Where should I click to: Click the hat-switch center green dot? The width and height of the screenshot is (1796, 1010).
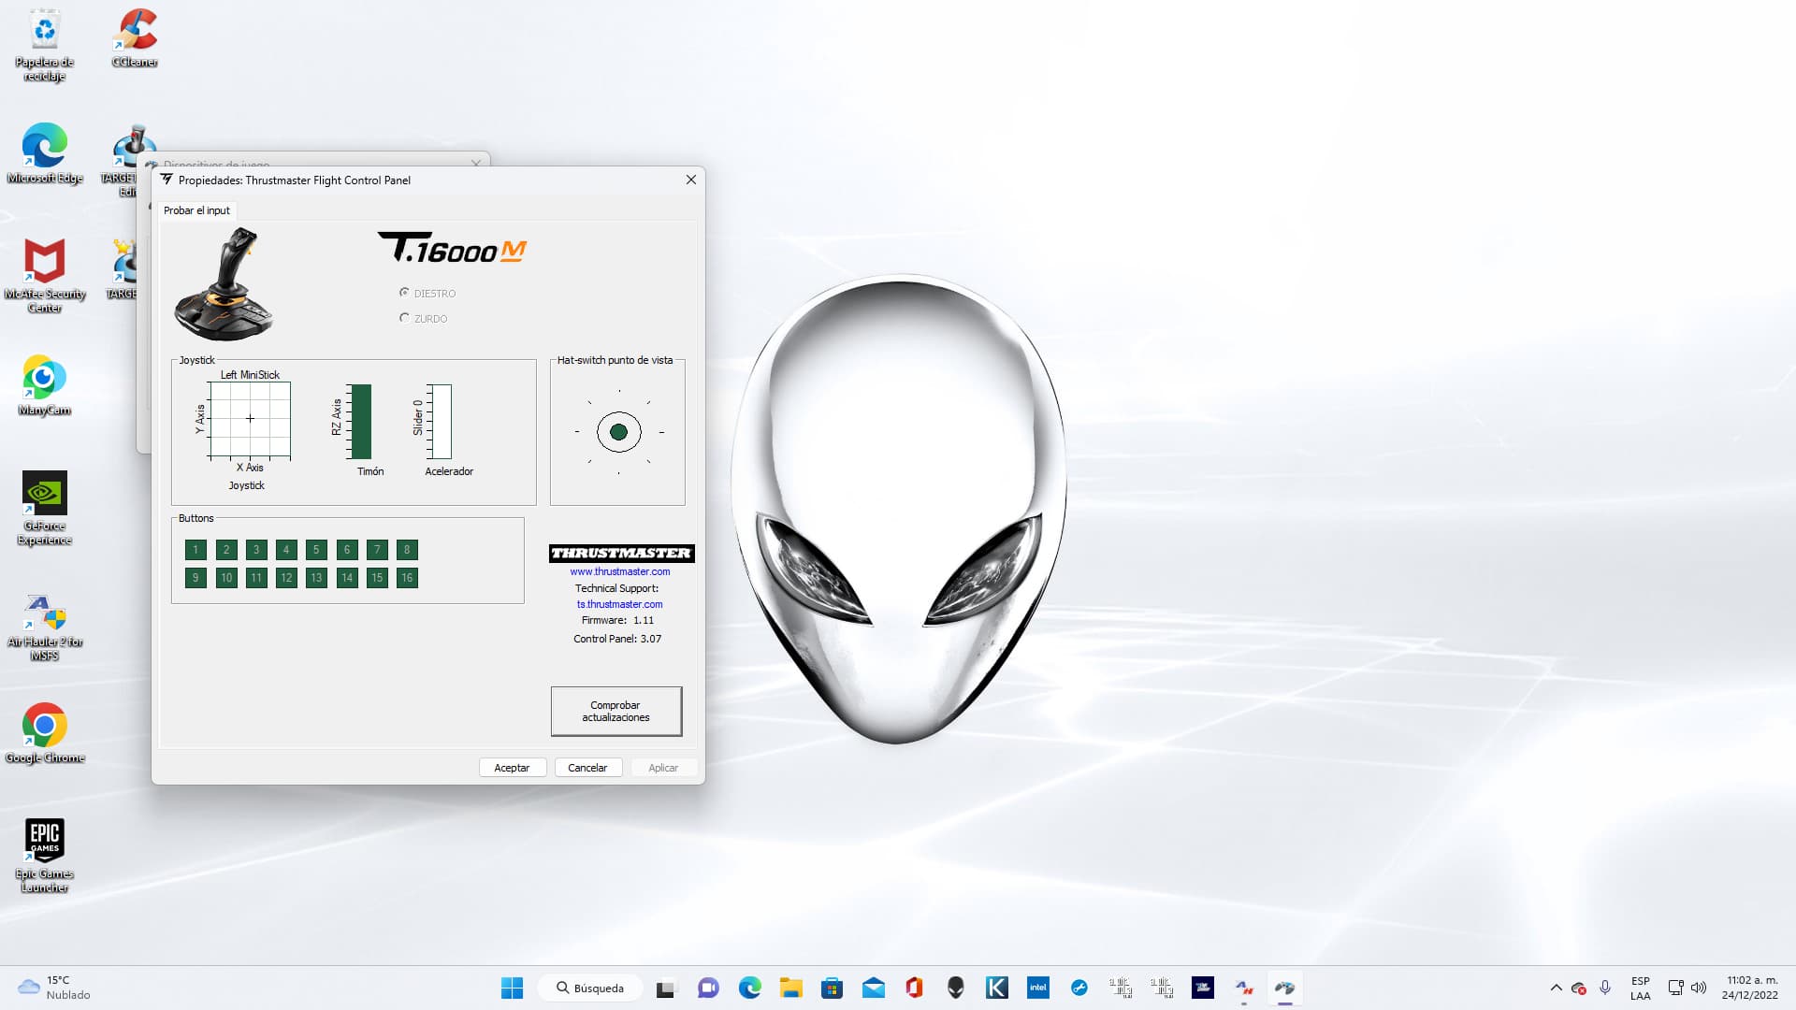[x=618, y=432]
